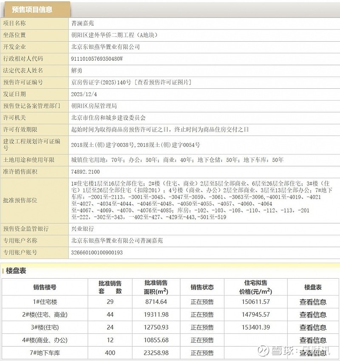This screenshot has height=361, width=340.
Task: Click the 1#住宅楼 row name
Action: tap(45, 302)
